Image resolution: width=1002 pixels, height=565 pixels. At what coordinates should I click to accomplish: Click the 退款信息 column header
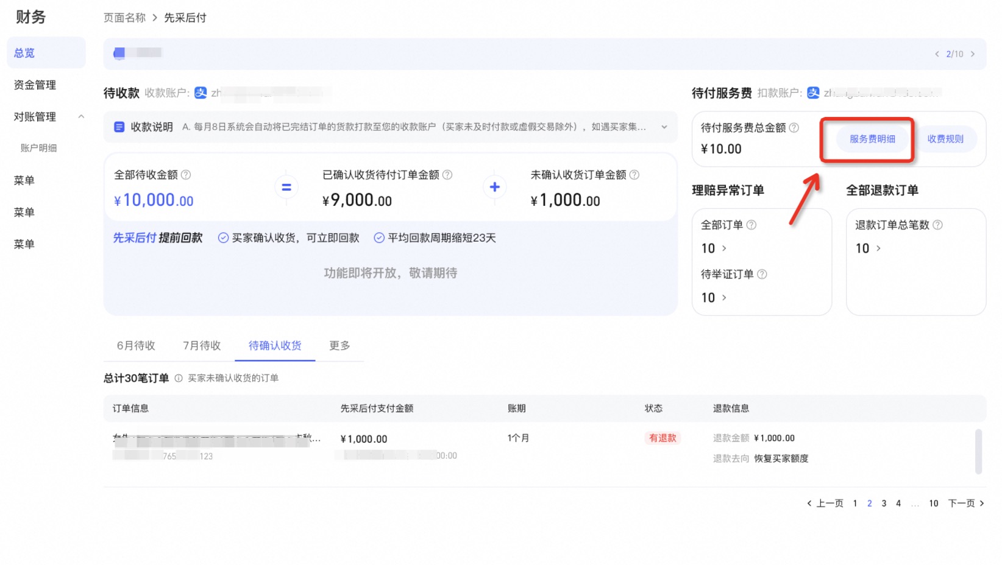(x=731, y=408)
